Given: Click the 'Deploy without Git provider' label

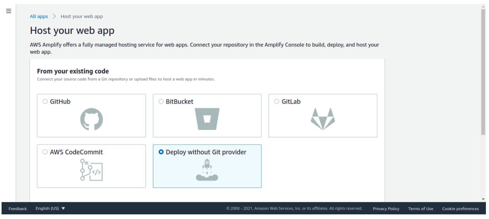Looking at the screenshot, I should (206, 152).
